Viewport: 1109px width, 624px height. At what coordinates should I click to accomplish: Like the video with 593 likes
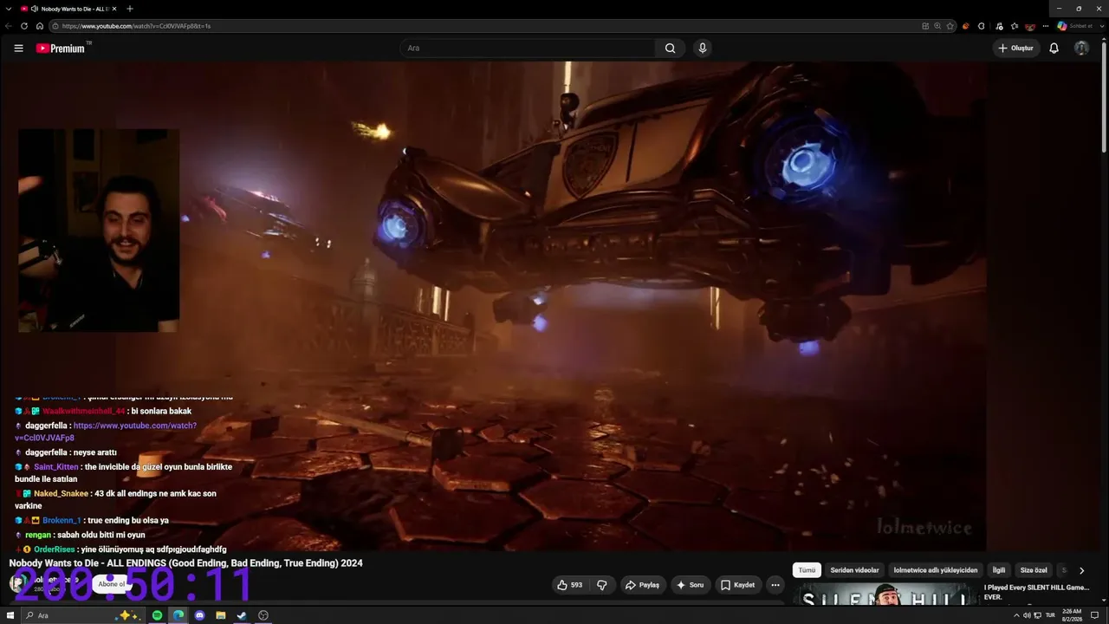[571, 585]
